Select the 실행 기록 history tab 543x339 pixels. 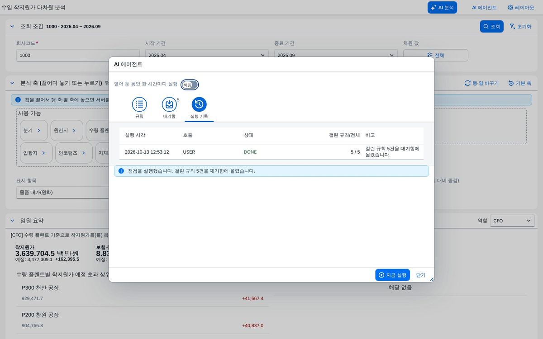coord(199,109)
